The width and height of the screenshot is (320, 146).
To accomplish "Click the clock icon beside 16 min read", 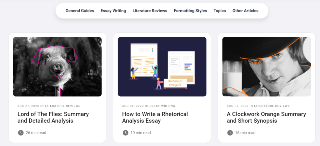I will [230, 133].
